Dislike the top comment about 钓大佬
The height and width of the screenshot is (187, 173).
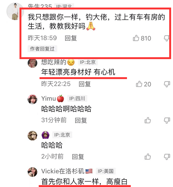click(167, 38)
